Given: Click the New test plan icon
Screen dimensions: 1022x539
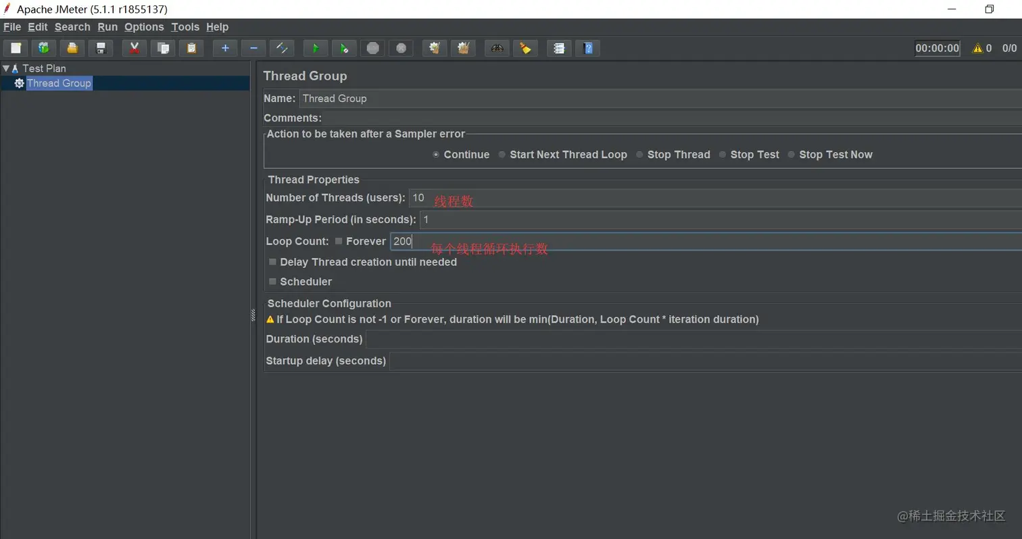Looking at the screenshot, I should point(16,48).
